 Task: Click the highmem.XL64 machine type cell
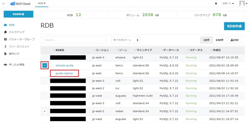tap(143, 96)
